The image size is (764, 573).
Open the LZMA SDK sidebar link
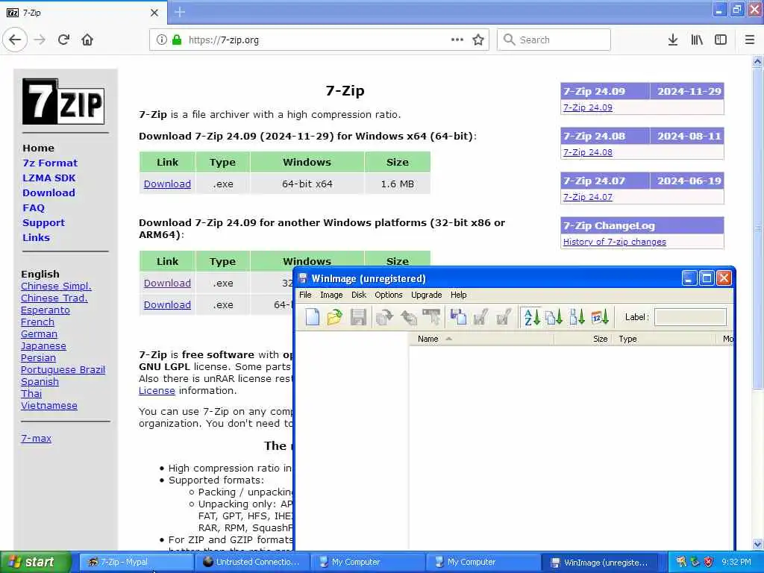[48, 178]
